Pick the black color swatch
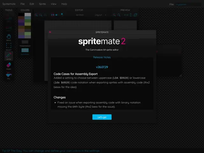 pyautogui.click(x=21, y=14)
